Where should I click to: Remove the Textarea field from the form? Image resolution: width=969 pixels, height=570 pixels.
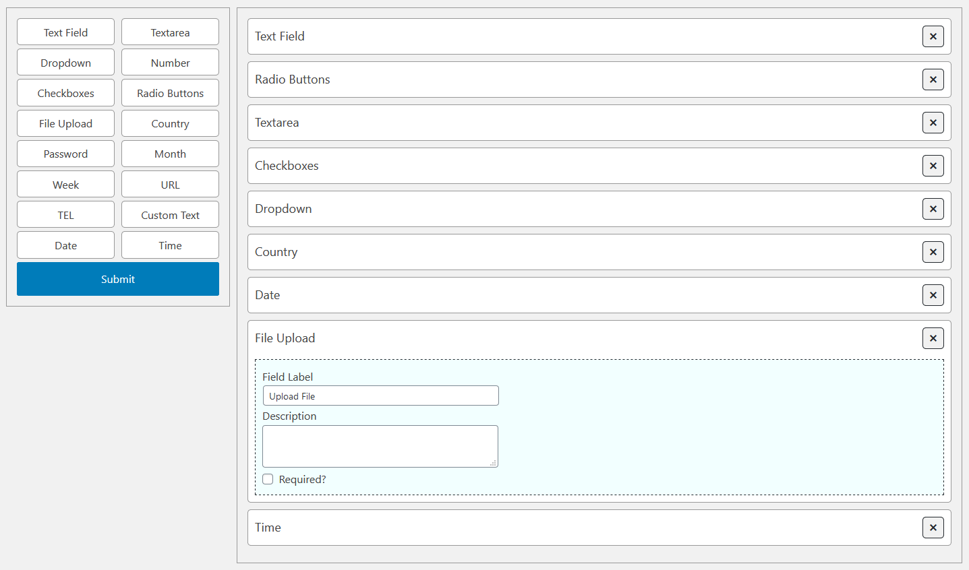(x=933, y=123)
